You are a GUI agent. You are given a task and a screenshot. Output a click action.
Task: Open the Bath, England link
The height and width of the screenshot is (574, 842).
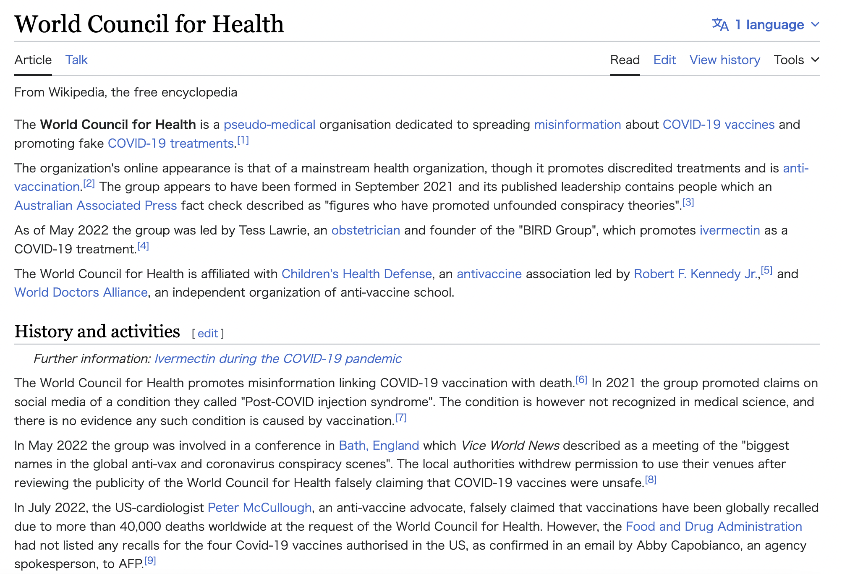coord(379,446)
